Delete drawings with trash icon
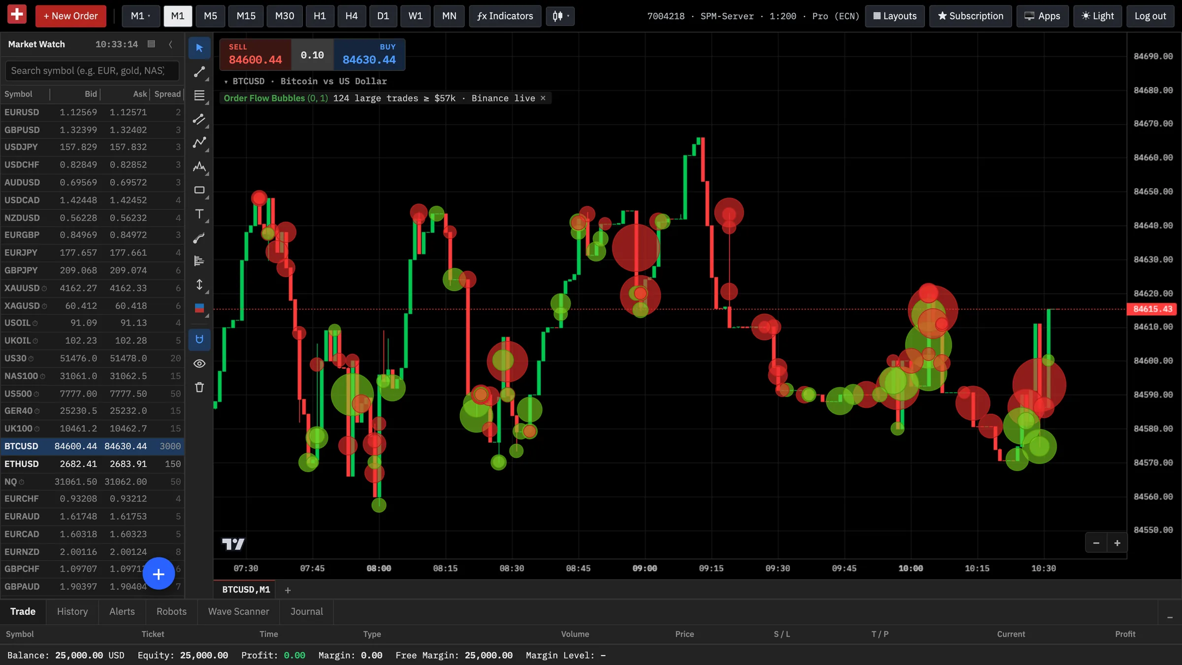 pos(199,387)
